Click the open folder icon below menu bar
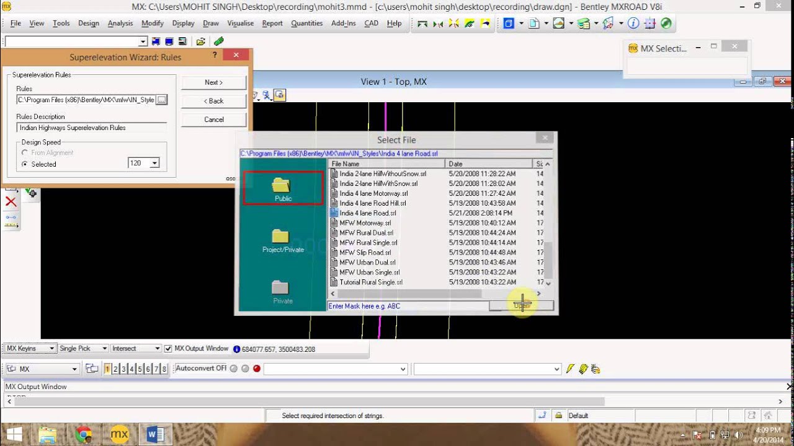This screenshot has height=446, width=794. [200, 42]
